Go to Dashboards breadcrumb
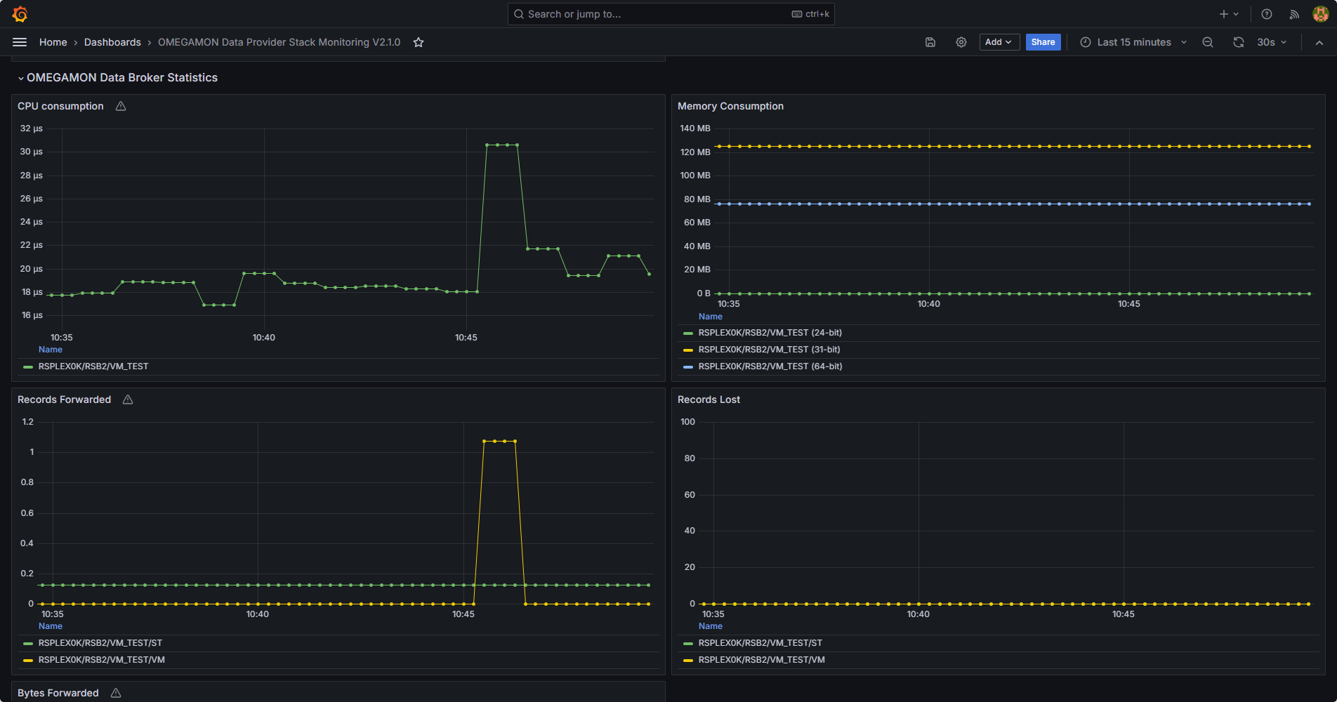This screenshot has height=702, width=1337. point(112,42)
